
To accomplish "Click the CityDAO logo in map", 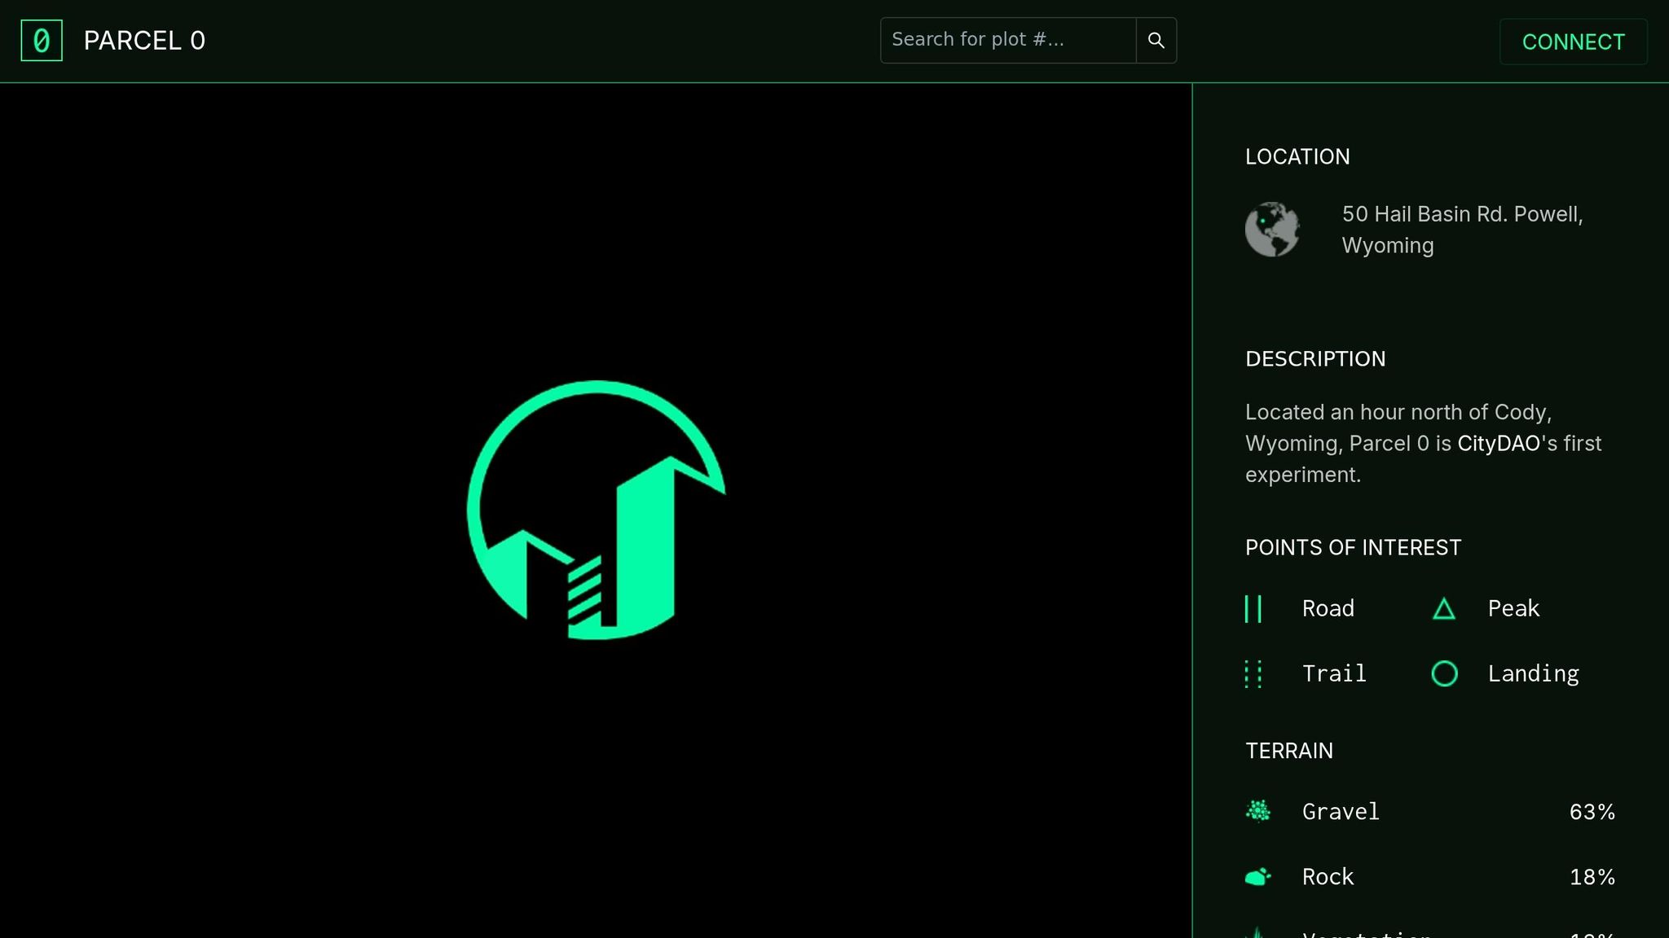I will pos(596,510).
